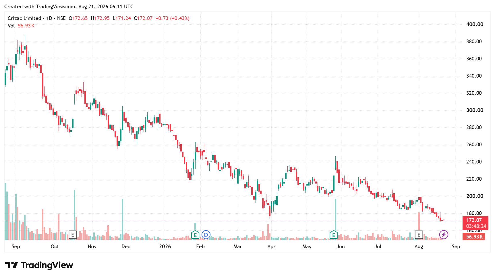Click the 200.00 price axis label
495x278 pixels.
475,196
